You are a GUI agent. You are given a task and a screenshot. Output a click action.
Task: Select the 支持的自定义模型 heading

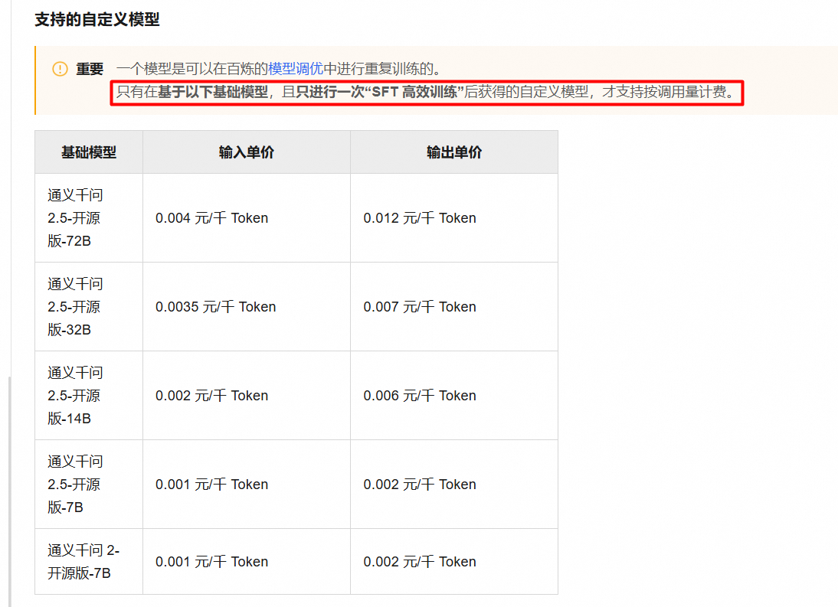click(97, 20)
